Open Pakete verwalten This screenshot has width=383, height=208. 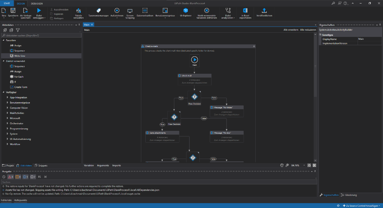click(78, 14)
